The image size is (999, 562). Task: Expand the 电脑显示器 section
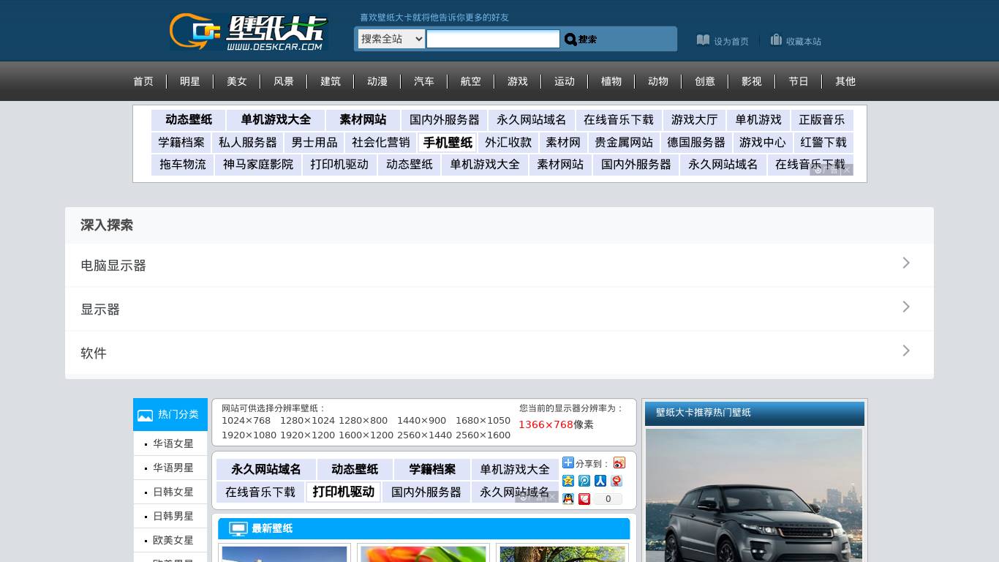tap(906, 263)
